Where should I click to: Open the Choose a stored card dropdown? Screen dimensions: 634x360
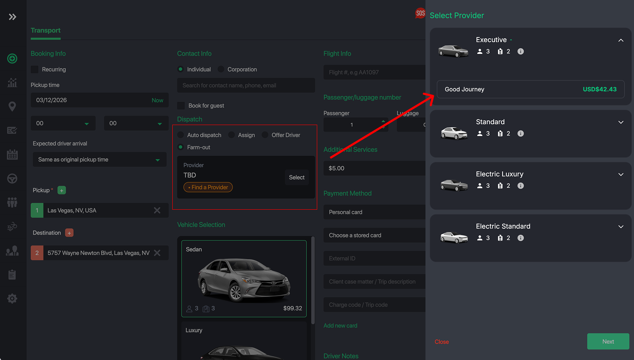374,235
